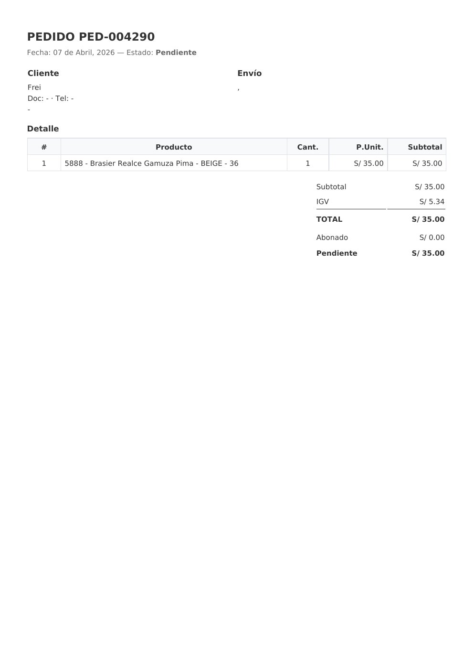Click the quantity cell in product row

pyautogui.click(x=307, y=163)
